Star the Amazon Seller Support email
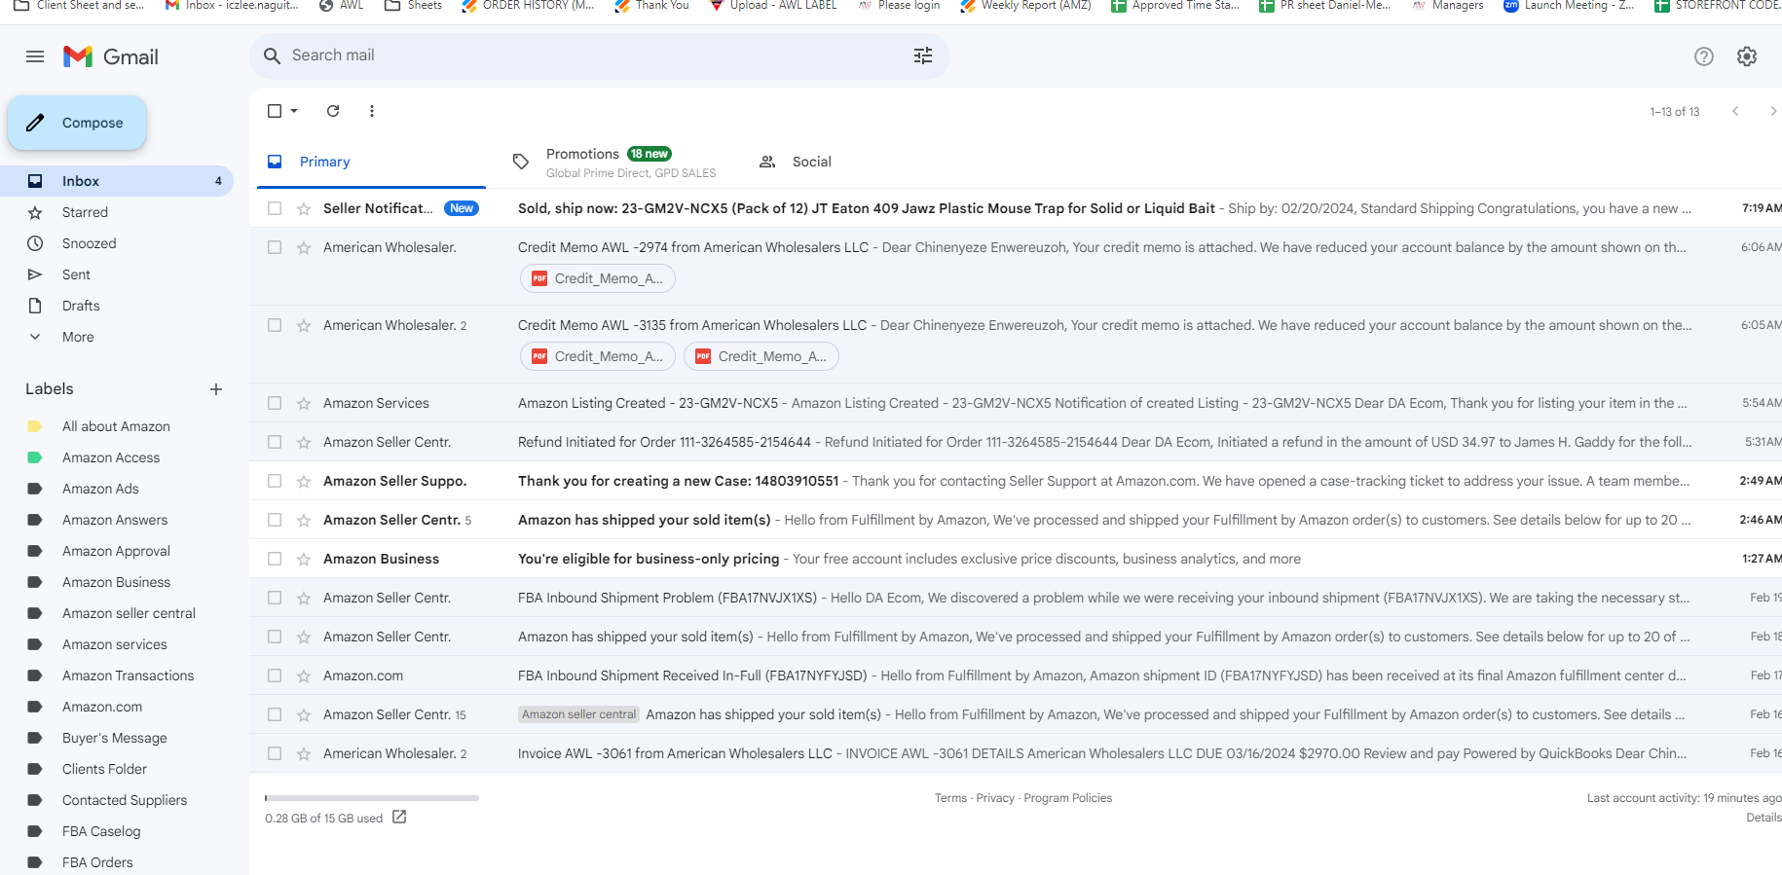Screen dimensions: 1782x875 point(304,481)
